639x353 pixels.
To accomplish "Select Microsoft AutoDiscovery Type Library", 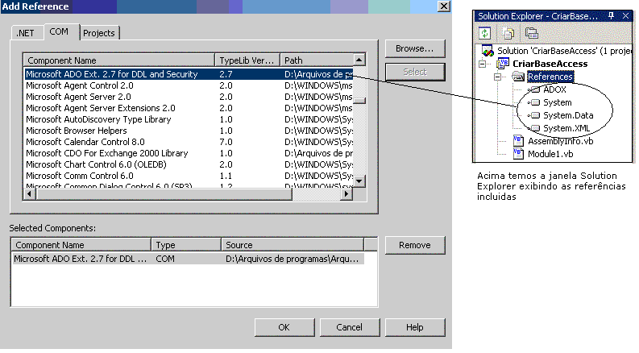I will pos(189,119).
